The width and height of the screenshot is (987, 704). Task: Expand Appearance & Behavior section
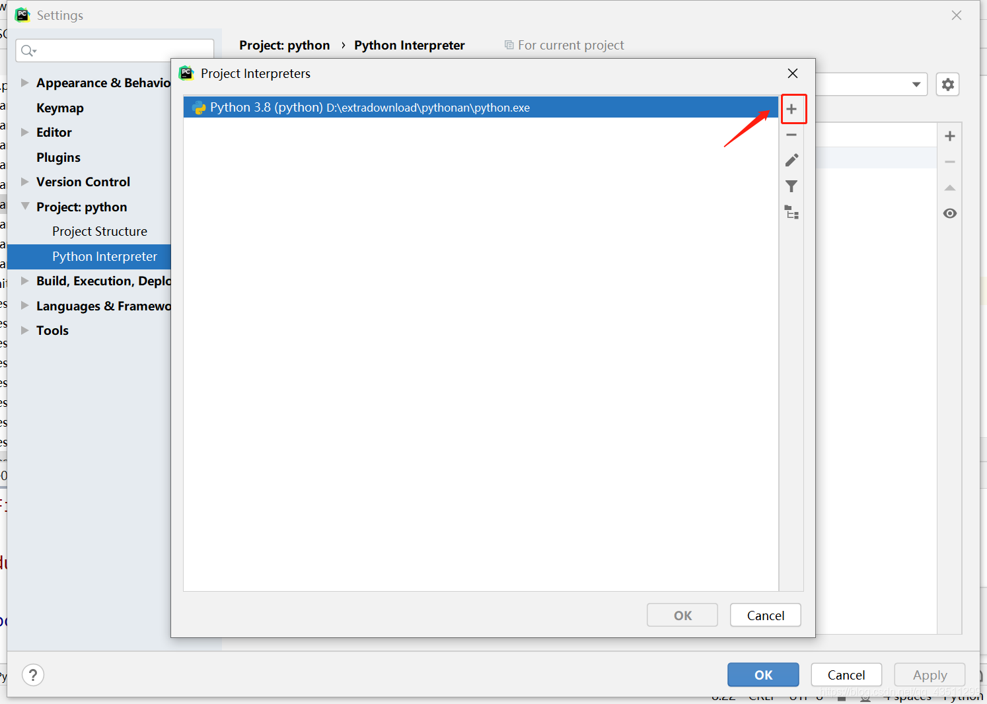pyautogui.click(x=24, y=83)
